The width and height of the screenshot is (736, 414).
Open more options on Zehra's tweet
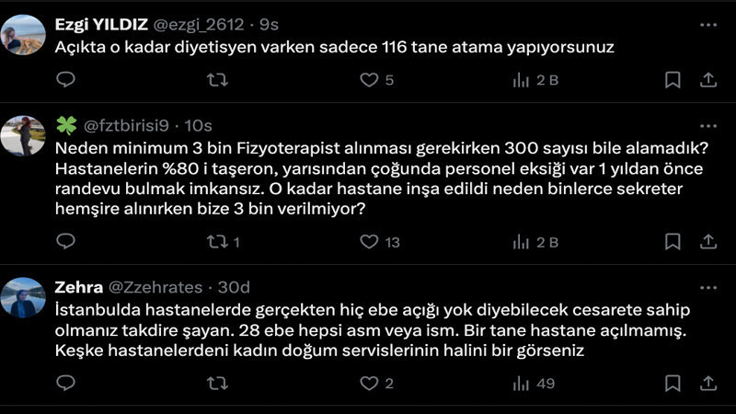pyautogui.click(x=707, y=287)
